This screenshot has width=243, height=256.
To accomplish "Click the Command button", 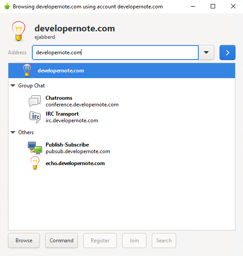I will tap(62, 241).
